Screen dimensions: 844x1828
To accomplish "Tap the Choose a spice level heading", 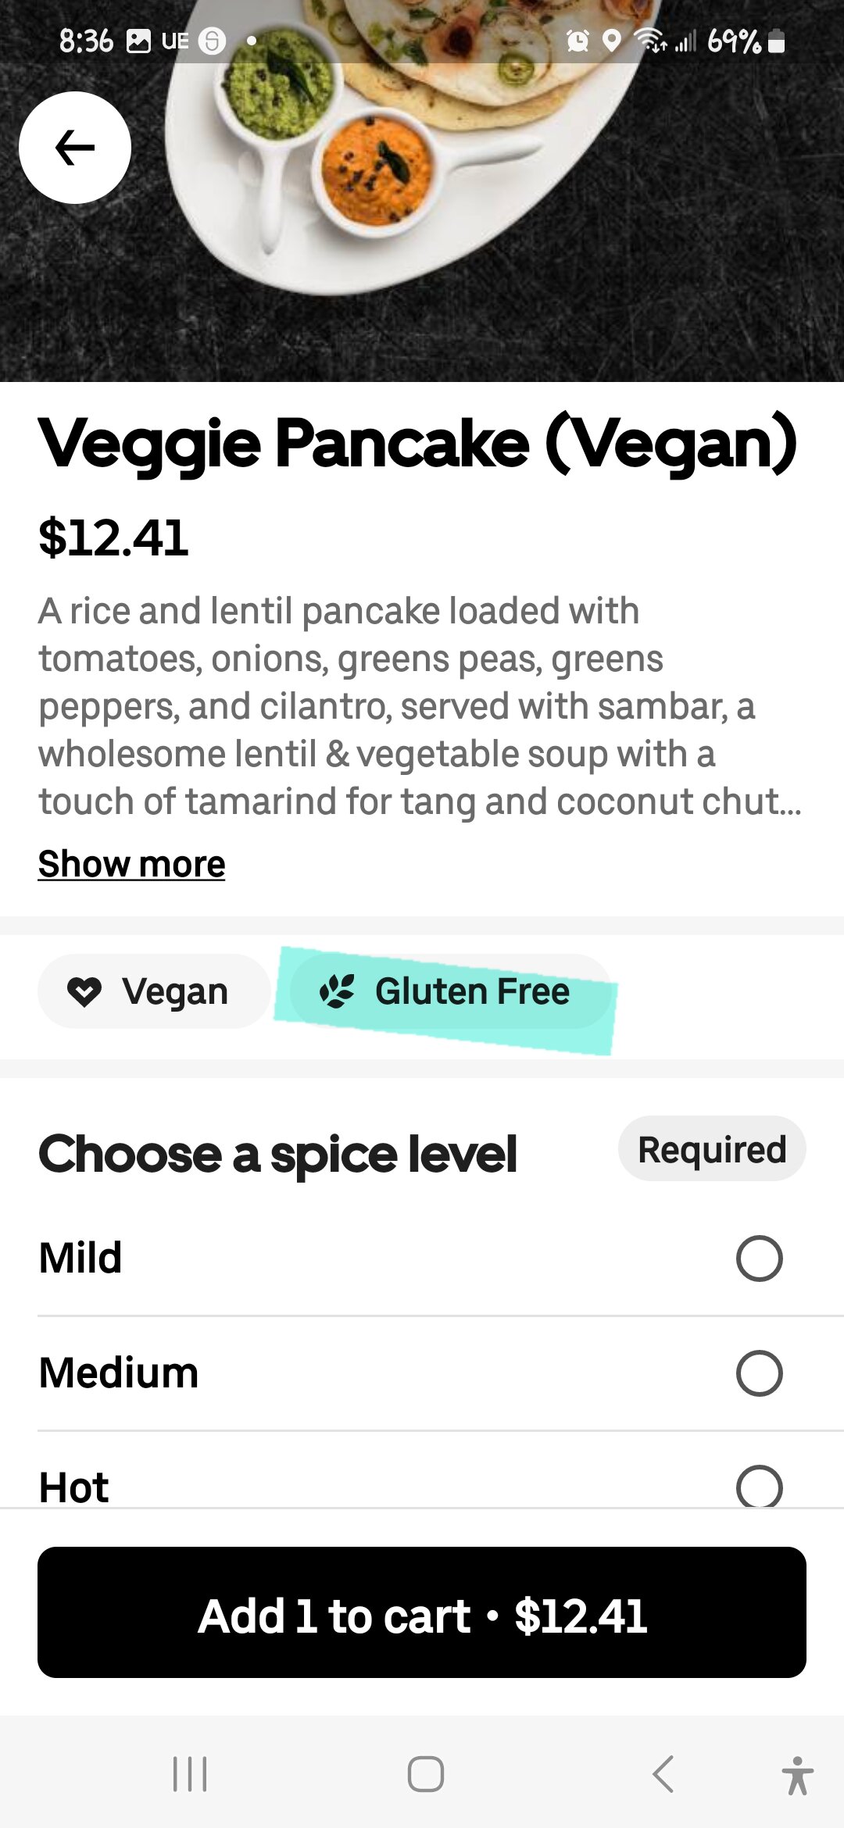I will [277, 1154].
